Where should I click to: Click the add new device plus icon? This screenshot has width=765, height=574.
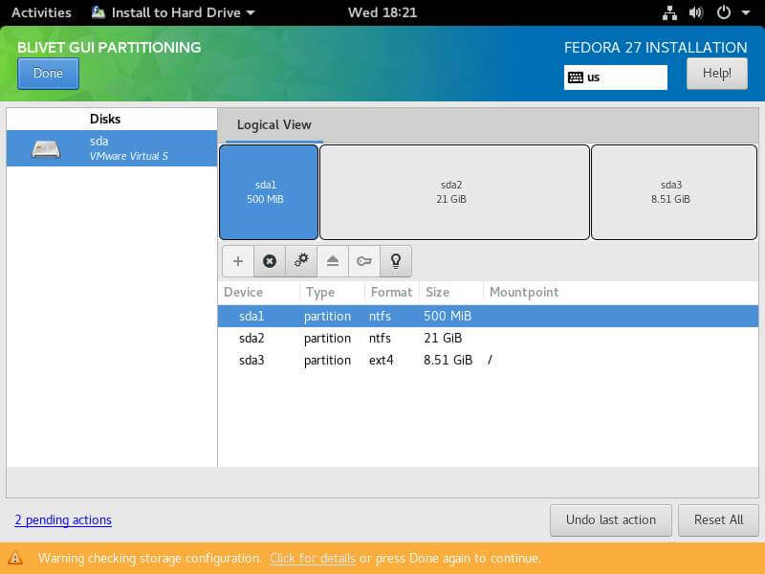238,261
